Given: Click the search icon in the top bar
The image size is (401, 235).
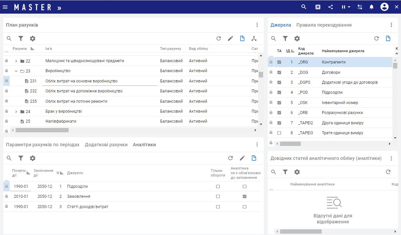Looking at the screenshot, I should coord(303,7).
